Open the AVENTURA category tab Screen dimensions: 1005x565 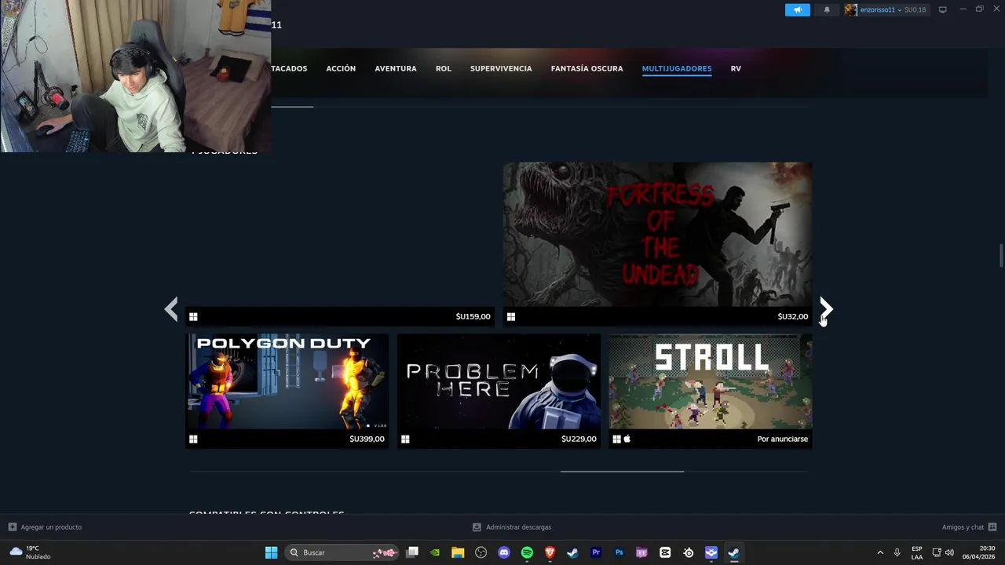[x=396, y=68]
